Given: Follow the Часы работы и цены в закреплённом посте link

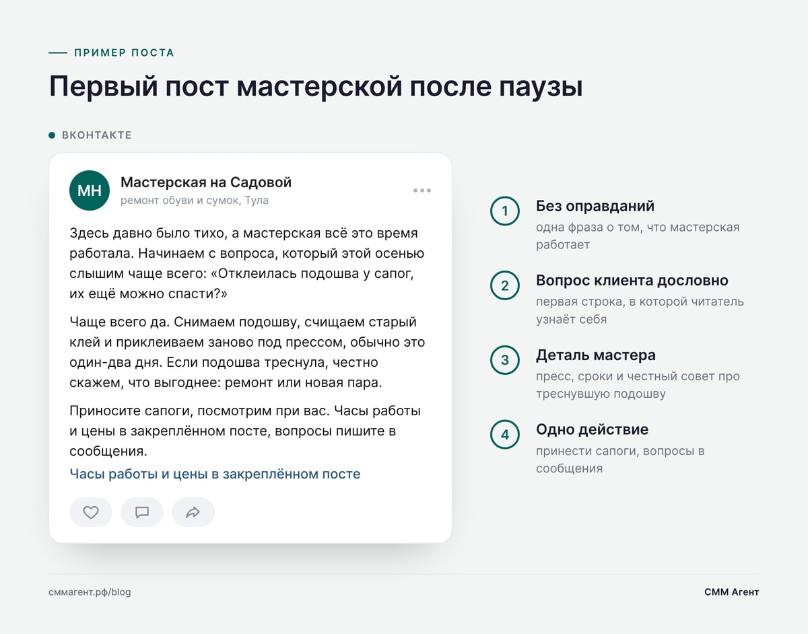Looking at the screenshot, I should click(215, 474).
